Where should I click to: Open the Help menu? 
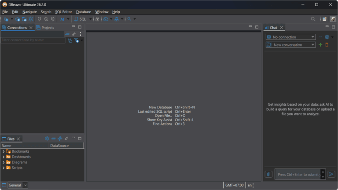pyautogui.click(x=116, y=12)
